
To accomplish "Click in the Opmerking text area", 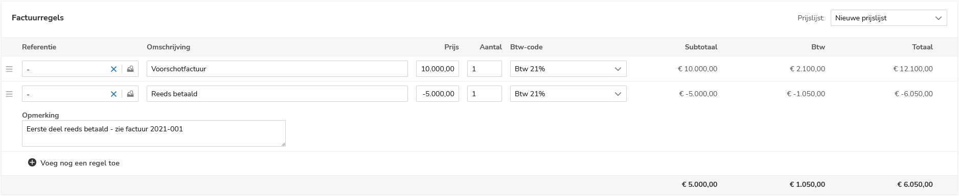I will (154, 133).
